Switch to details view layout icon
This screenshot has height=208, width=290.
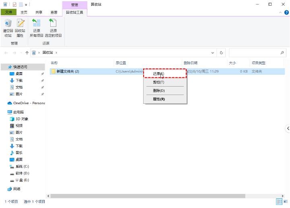279,202
